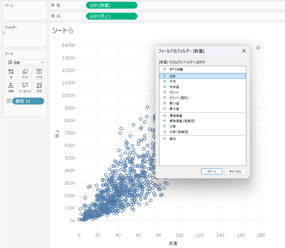285x248 pixels.
Task: Choose 分散 (母集団) in the filter list
Action: tap(203, 132)
